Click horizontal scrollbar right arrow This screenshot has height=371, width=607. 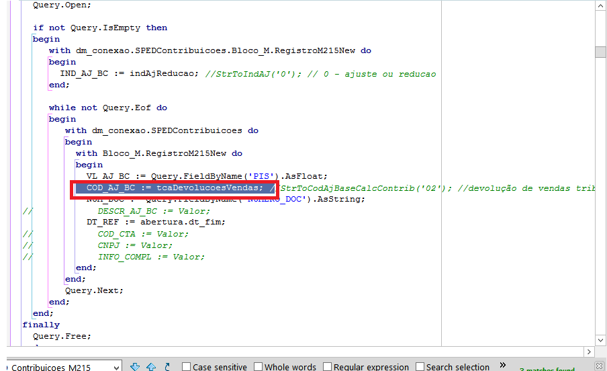tap(589, 352)
